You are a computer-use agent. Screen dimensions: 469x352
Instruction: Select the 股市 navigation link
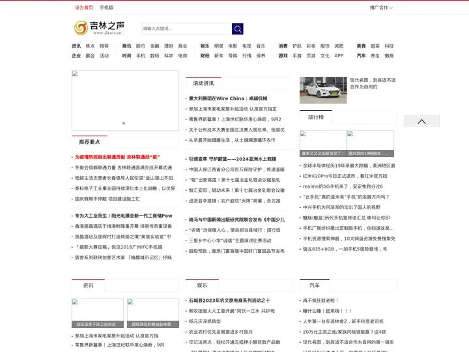coord(141,46)
